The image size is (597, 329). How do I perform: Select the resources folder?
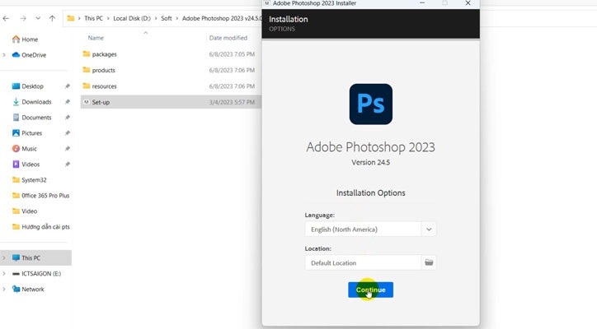(104, 86)
